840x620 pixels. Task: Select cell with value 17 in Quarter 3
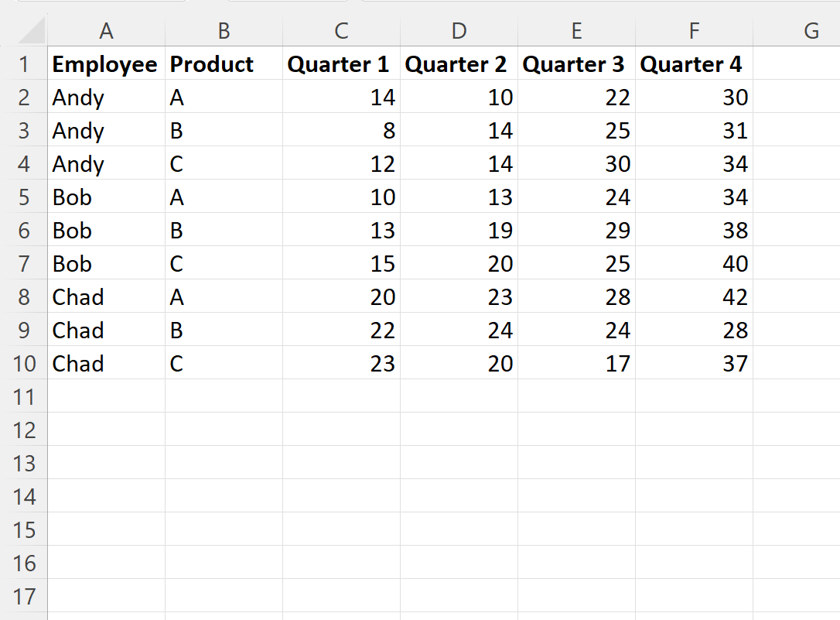coord(576,363)
